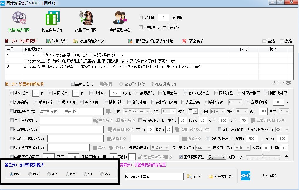Open the 批量剪辑视频 (batch clip) tool
Viewport: 299px width, 190px height.
(85, 21)
